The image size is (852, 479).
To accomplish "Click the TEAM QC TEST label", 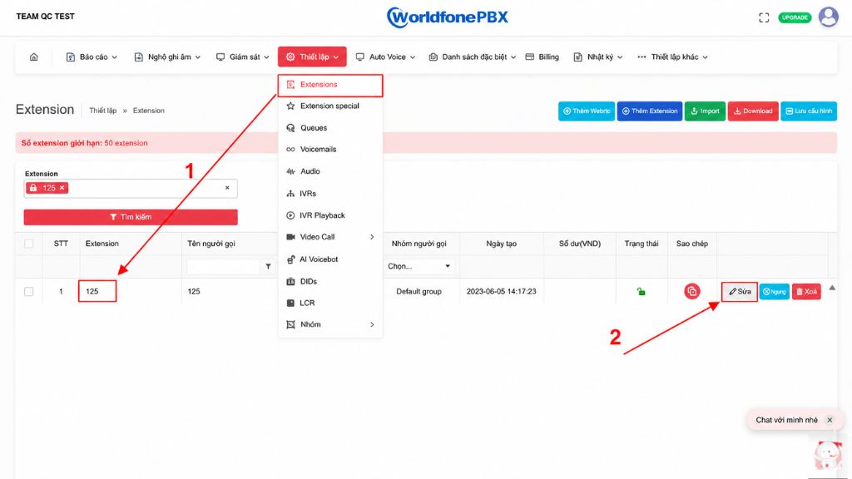I will (x=45, y=17).
